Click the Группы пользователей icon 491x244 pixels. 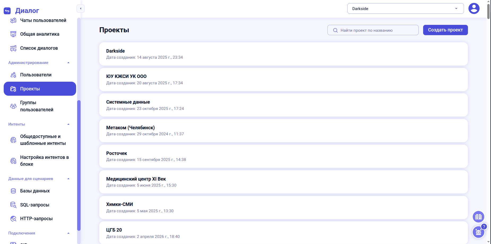pyautogui.click(x=13, y=106)
